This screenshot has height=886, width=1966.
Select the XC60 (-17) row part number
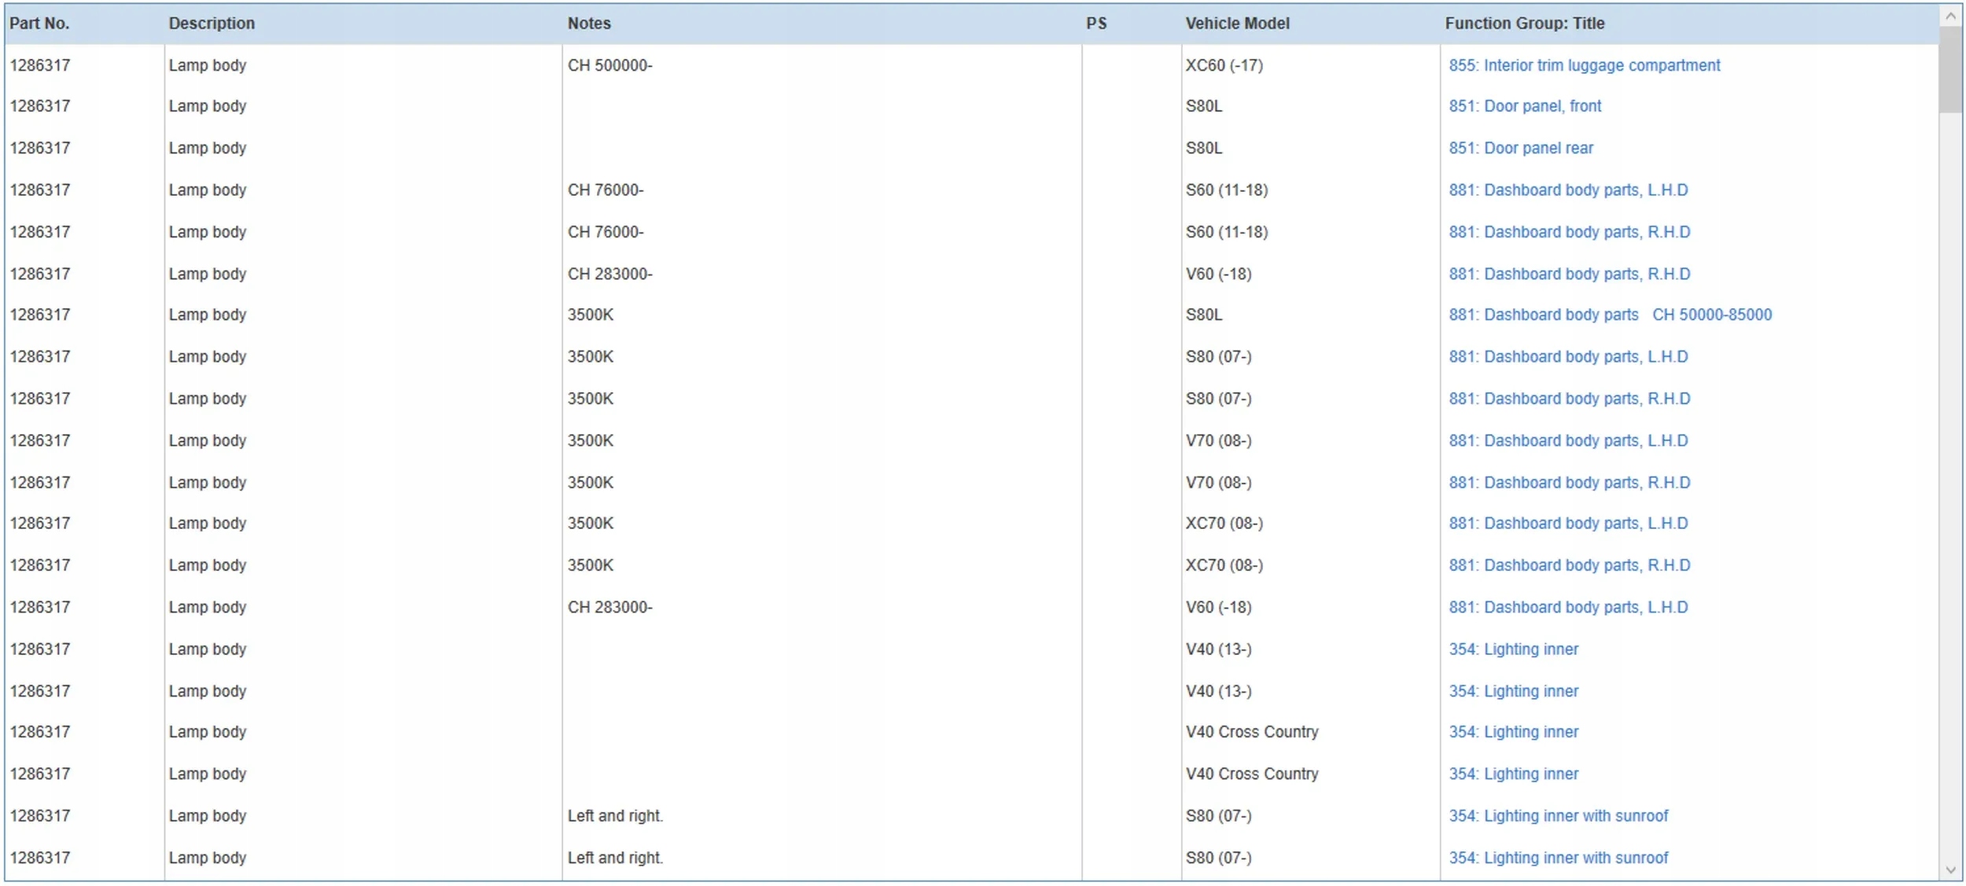click(x=40, y=65)
